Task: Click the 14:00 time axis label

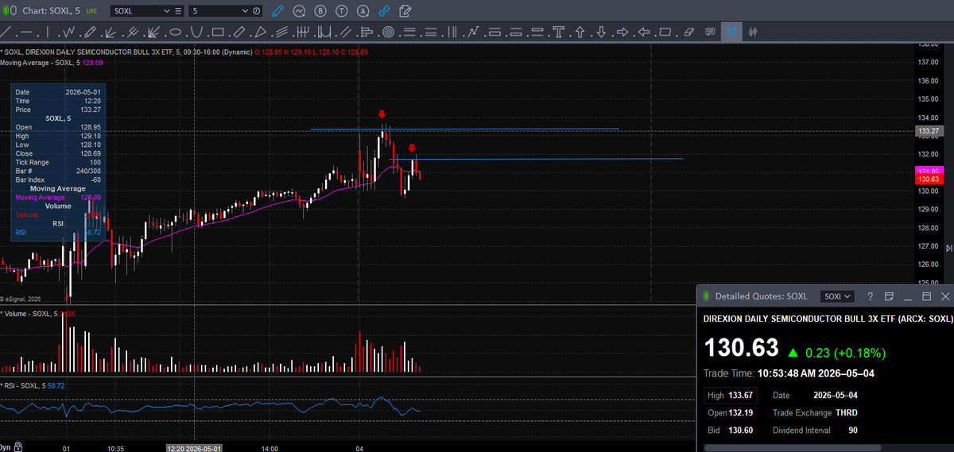Action: 270,448
